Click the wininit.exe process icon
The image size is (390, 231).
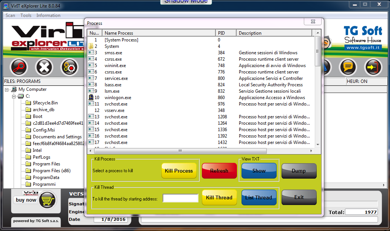[91, 65]
